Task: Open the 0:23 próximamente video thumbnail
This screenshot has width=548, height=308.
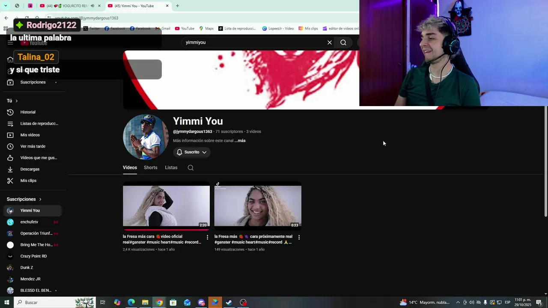Action: click(x=258, y=206)
